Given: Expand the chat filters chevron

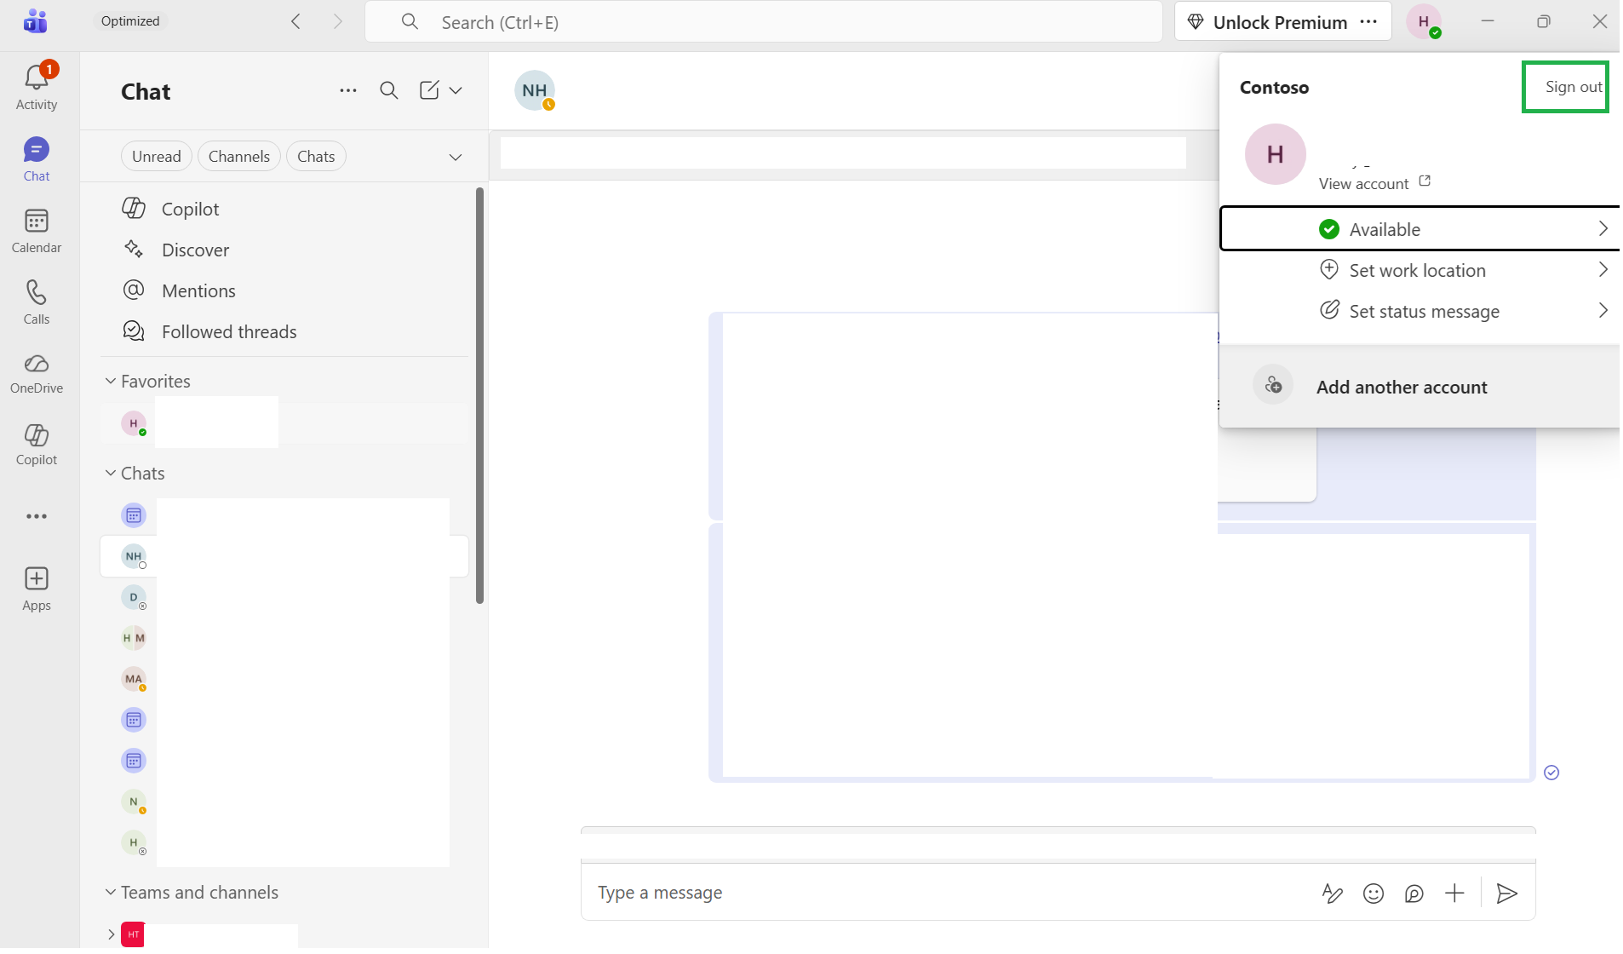Looking at the screenshot, I should pyautogui.click(x=456, y=157).
